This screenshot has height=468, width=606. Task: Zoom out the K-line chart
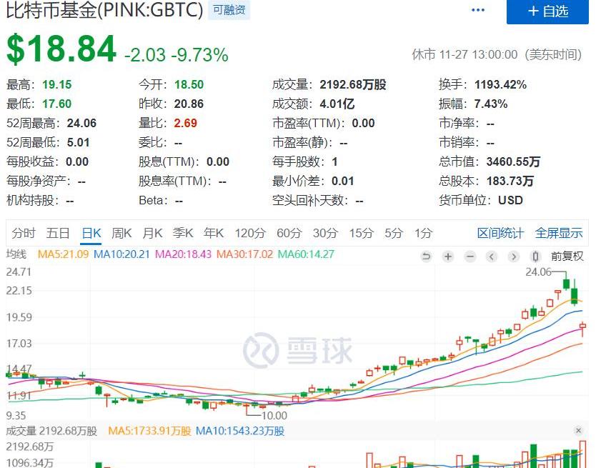click(x=470, y=257)
